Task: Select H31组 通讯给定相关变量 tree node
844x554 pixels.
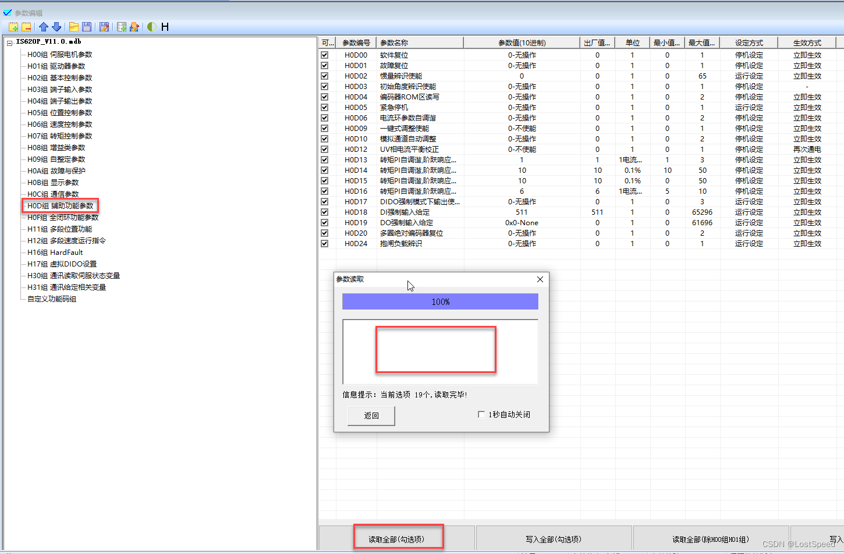Action: point(66,287)
